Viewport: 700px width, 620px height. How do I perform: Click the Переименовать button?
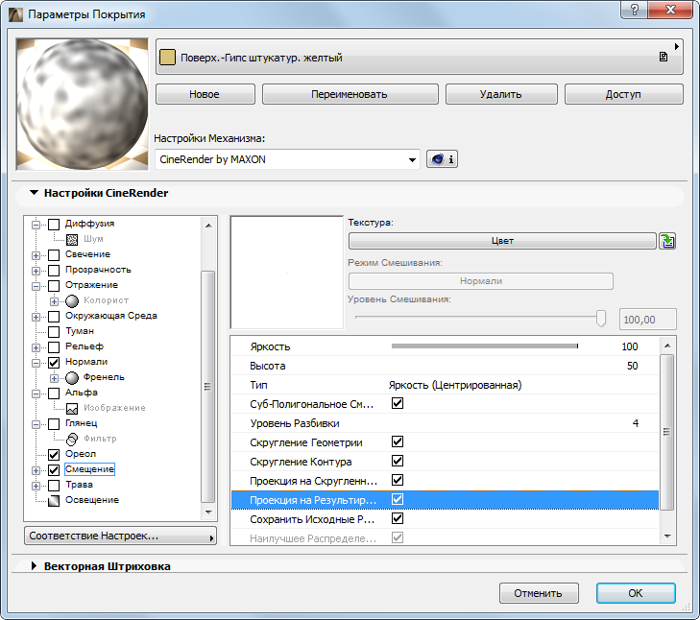(x=350, y=94)
